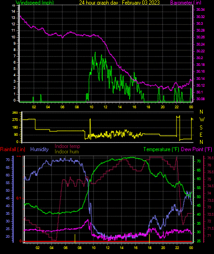Click windspeed axis value 7
214x254 pixels.
(x=14, y=56)
